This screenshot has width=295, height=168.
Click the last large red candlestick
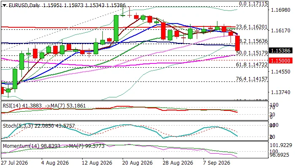click(x=237, y=43)
